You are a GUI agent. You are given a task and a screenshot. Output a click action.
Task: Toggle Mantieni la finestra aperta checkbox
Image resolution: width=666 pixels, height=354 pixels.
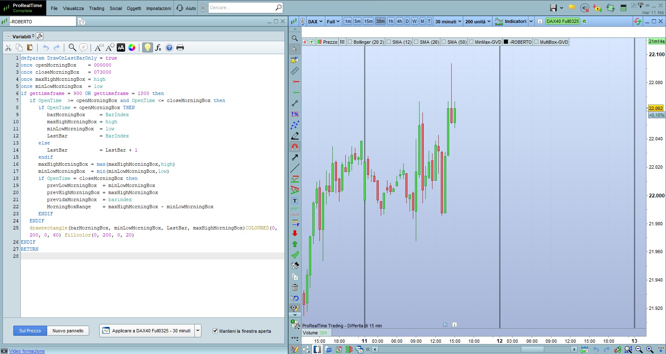pos(215,331)
